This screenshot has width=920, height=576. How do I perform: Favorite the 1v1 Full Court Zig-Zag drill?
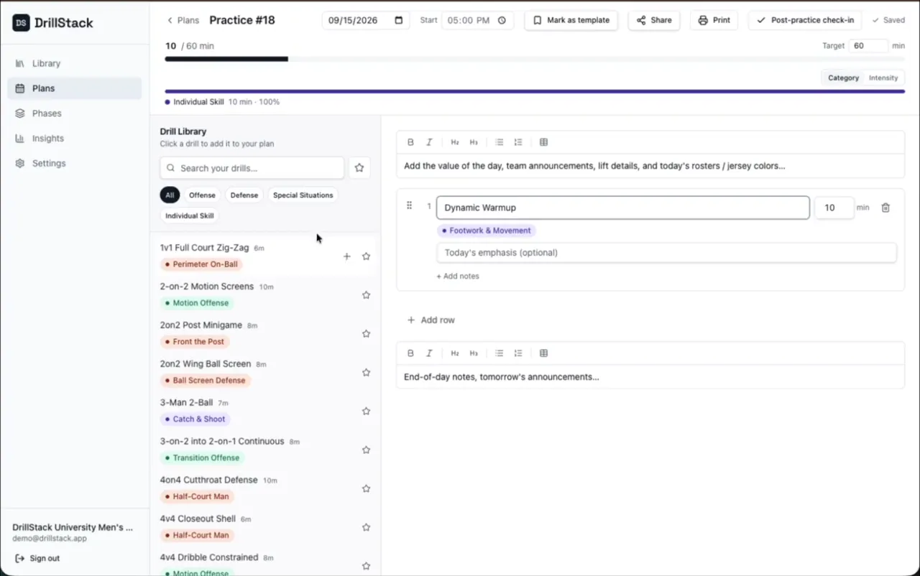pyautogui.click(x=366, y=256)
